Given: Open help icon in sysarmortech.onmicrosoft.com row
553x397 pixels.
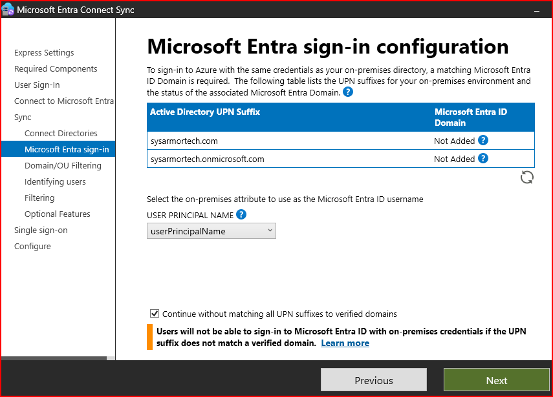Looking at the screenshot, I should [x=483, y=158].
